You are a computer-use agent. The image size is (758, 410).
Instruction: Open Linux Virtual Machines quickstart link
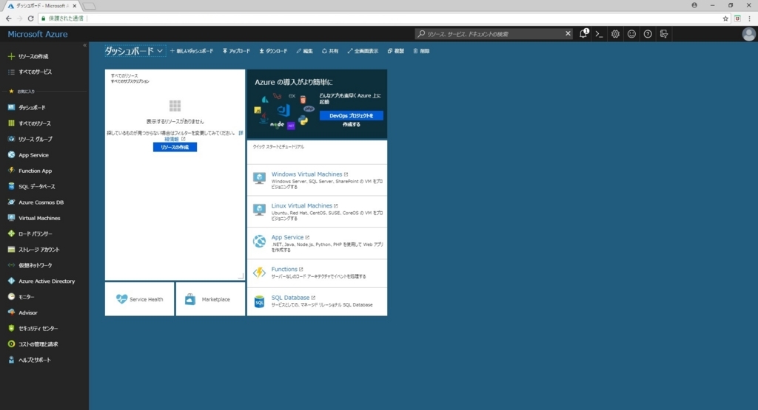coord(302,205)
